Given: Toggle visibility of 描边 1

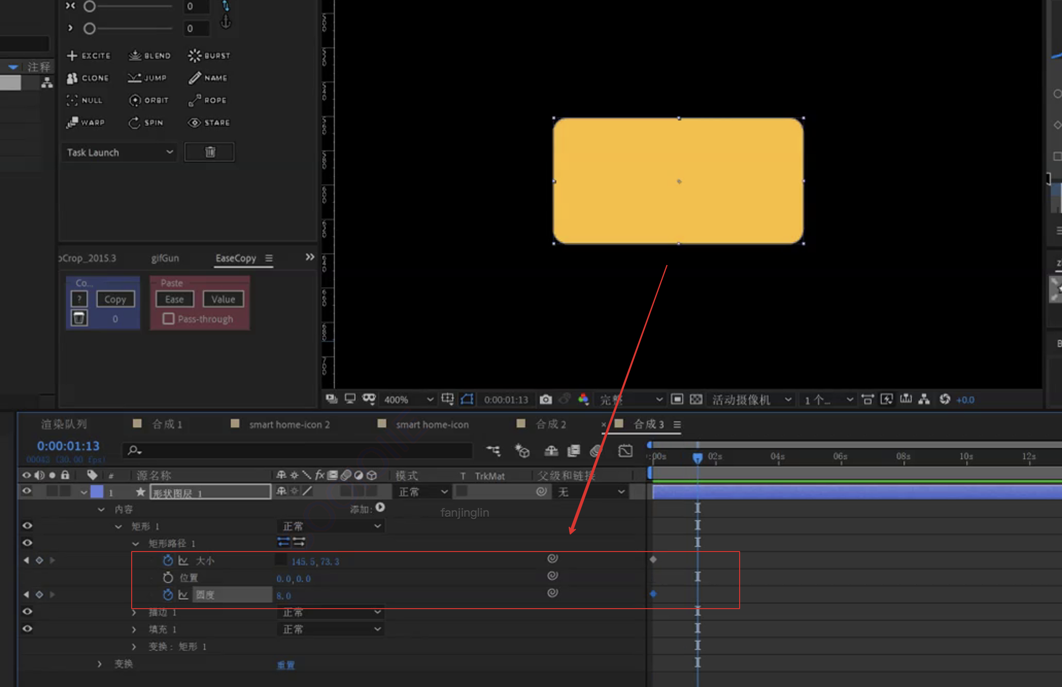Looking at the screenshot, I should click(28, 612).
